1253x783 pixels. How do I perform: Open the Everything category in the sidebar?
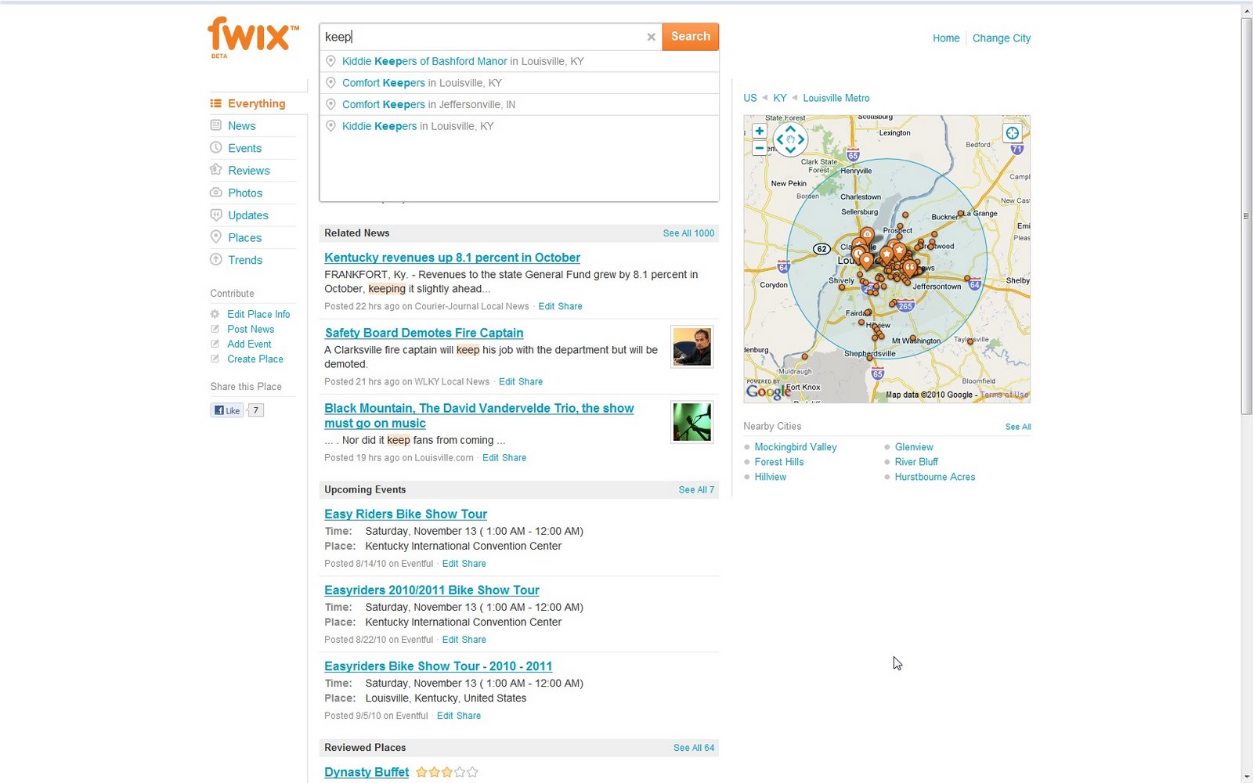point(256,103)
